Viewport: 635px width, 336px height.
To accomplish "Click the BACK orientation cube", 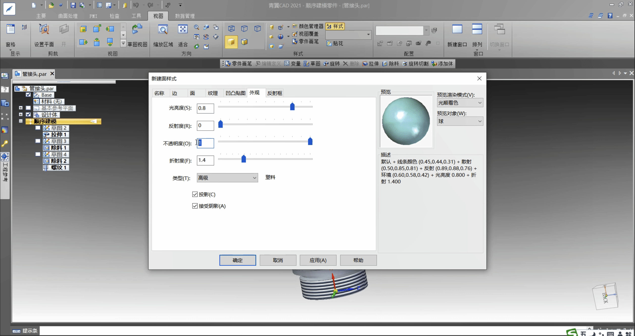I will (605, 296).
